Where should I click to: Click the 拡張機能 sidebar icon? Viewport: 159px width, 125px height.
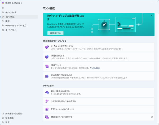[3, 118]
